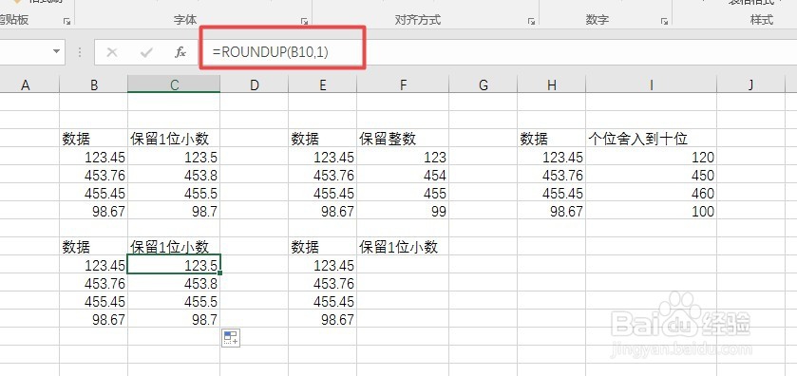Select the 个位舍入到十位 header cell
This screenshot has width=797, height=376.
(x=651, y=139)
